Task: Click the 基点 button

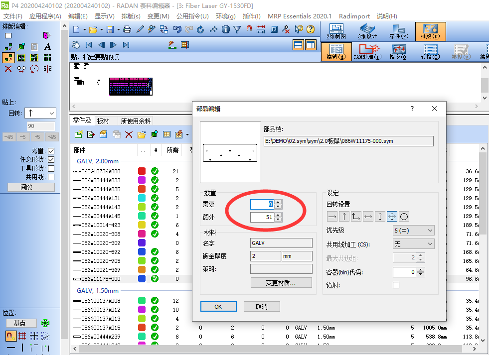Action: click(21, 323)
